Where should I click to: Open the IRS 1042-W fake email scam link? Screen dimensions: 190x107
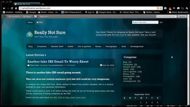coord(68,97)
